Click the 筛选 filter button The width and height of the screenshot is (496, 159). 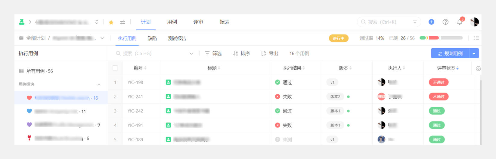tap(213, 53)
